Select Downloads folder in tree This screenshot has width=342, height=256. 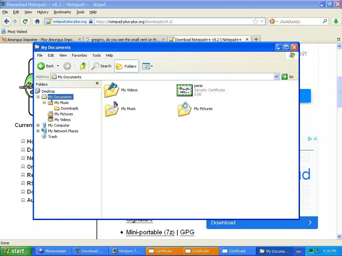coord(69,108)
